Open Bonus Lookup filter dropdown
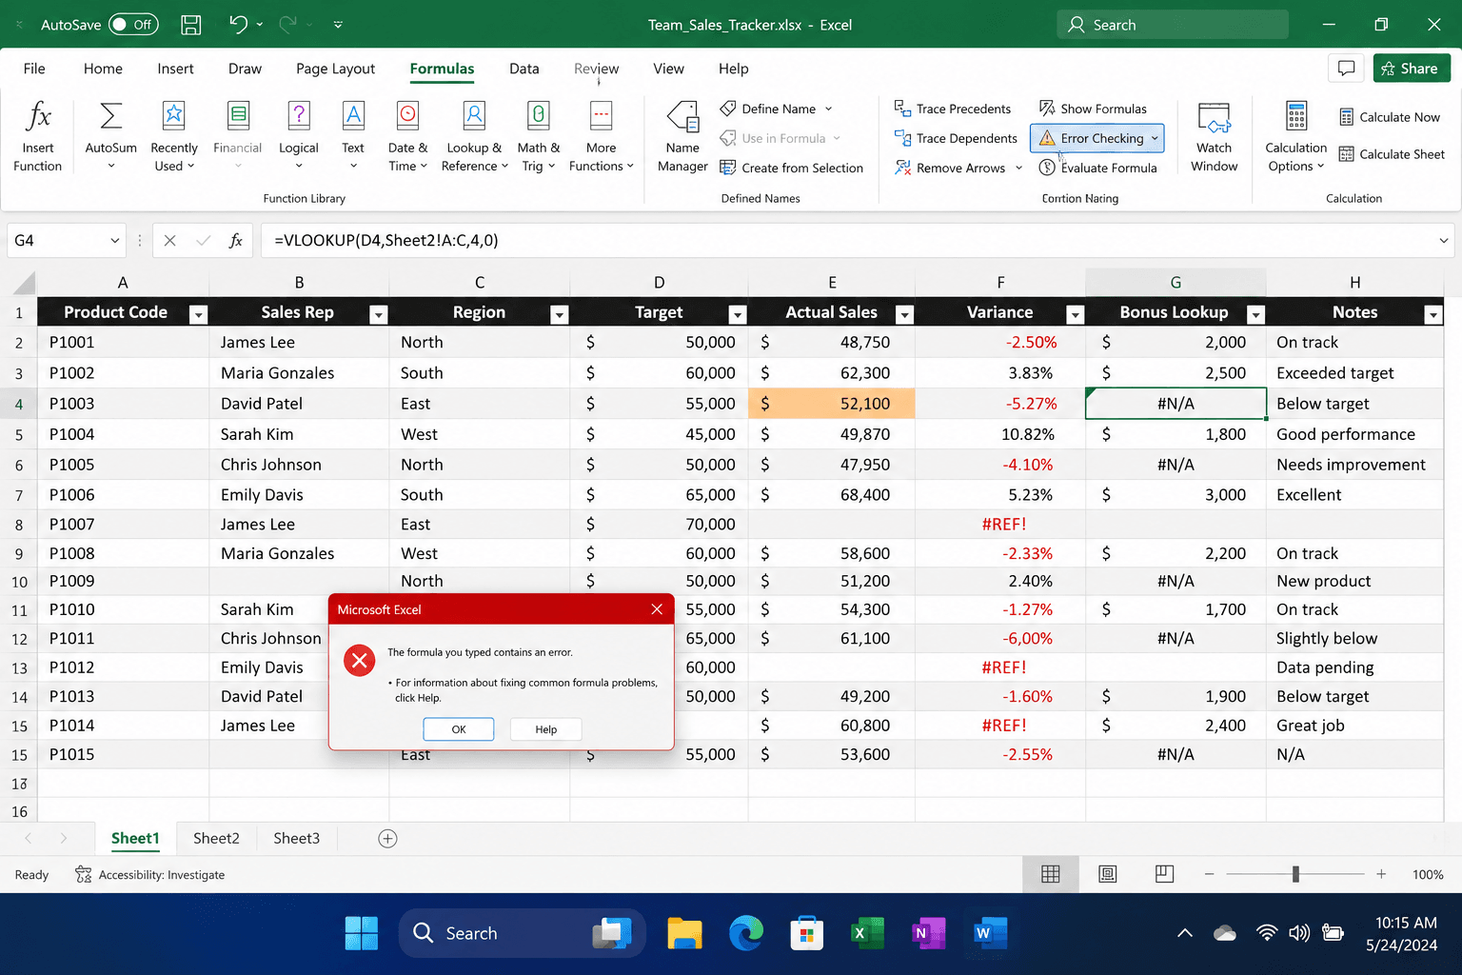The image size is (1462, 975). (x=1255, y=315)
